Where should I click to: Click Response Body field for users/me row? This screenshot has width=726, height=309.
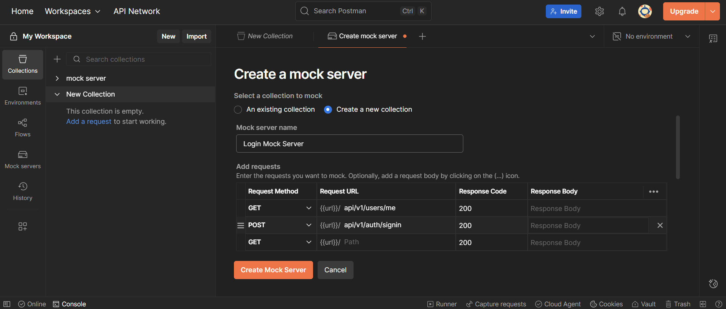point(597,208)
